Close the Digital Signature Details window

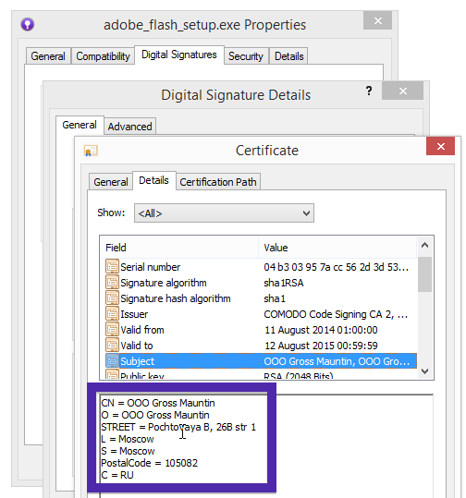[403, 91]
